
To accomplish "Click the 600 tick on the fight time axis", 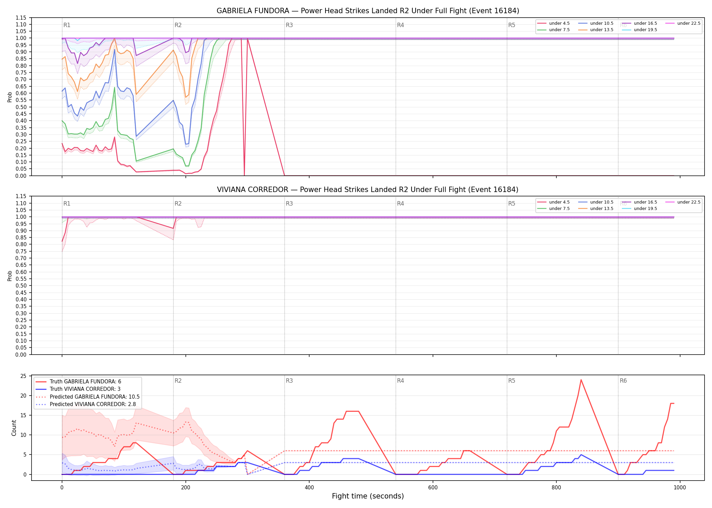I will pyautogui.click(x=433, y=488).
